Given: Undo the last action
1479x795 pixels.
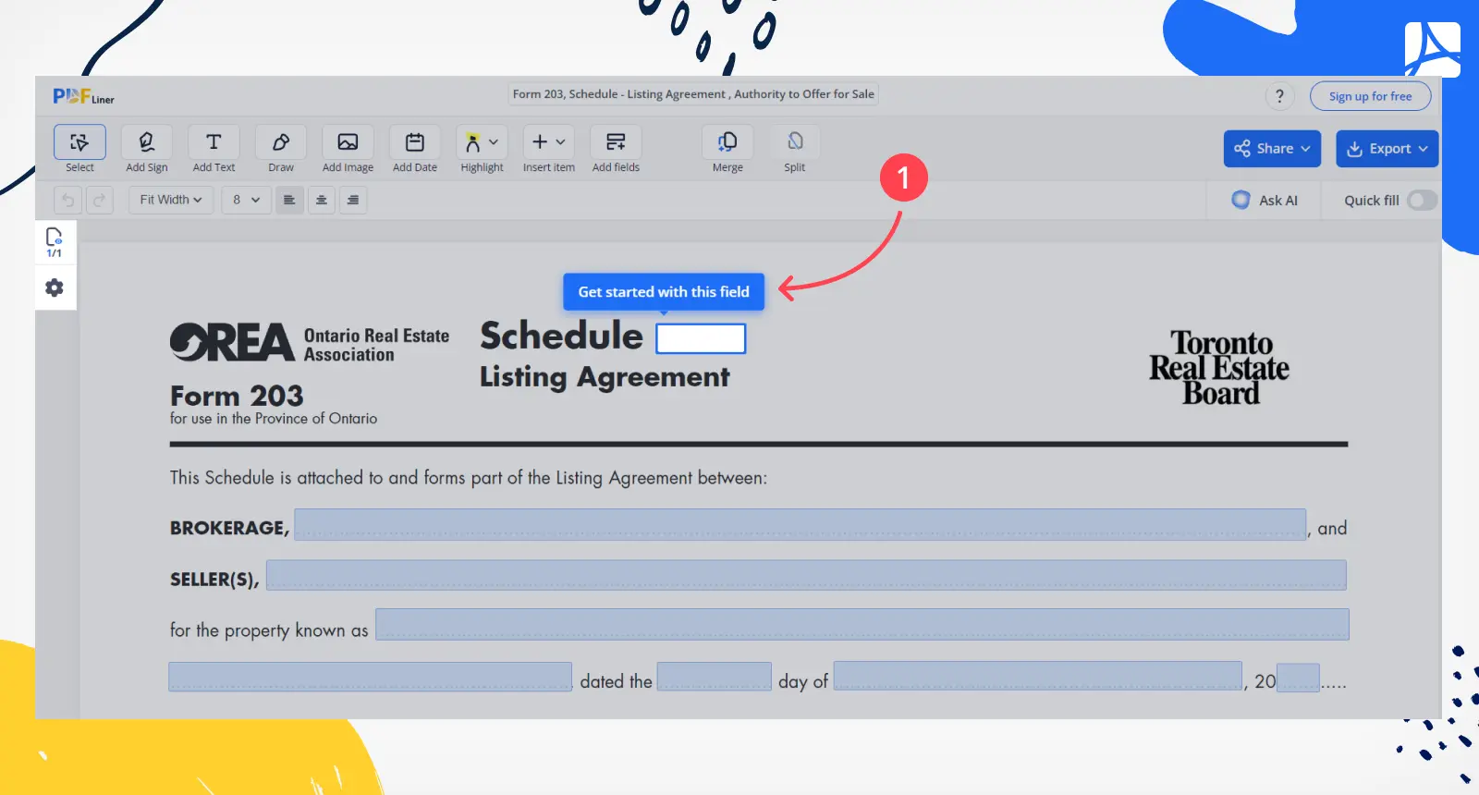Looking at the screenshot, I should click(67, 200).
